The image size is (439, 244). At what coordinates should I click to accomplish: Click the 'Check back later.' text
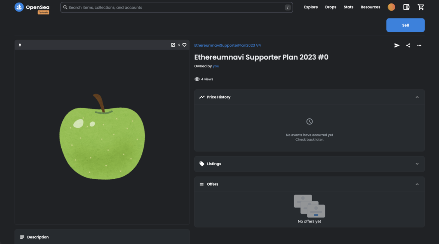click(310, 139)
